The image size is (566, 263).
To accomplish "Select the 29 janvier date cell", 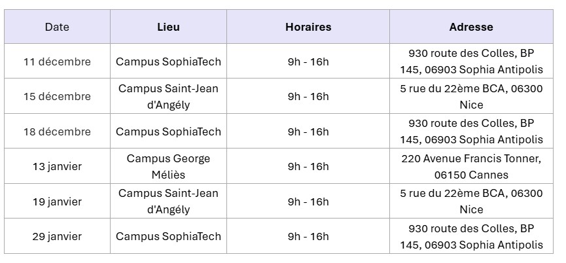I will coord(57,236).
